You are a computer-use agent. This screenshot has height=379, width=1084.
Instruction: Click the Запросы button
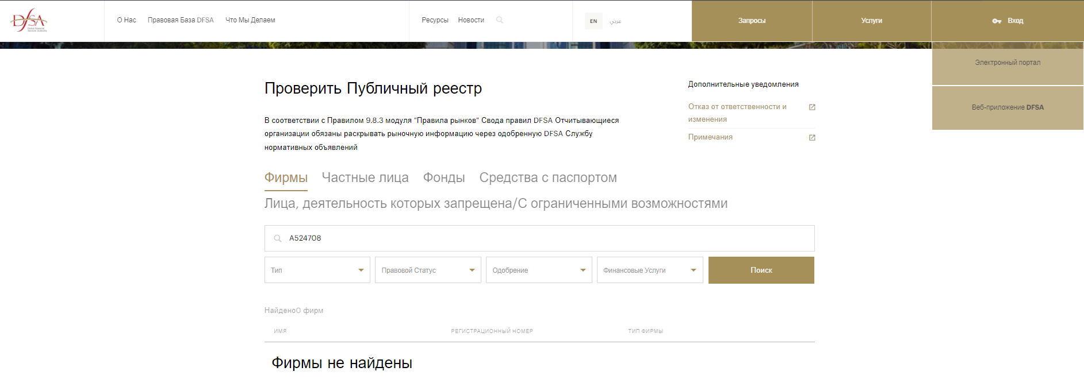(752, 21)
